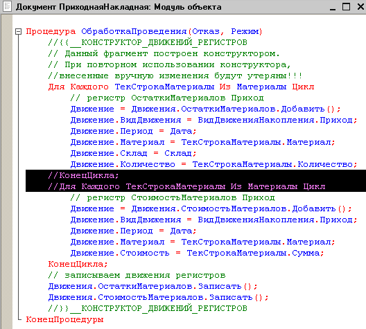Click the keyword Процедура
The height and width of the screenshot is (329, 366).
point(51,31)
